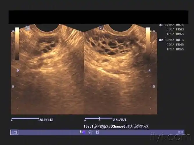Click the EN language indicator

pyautogui.click(x=180, y=132)
